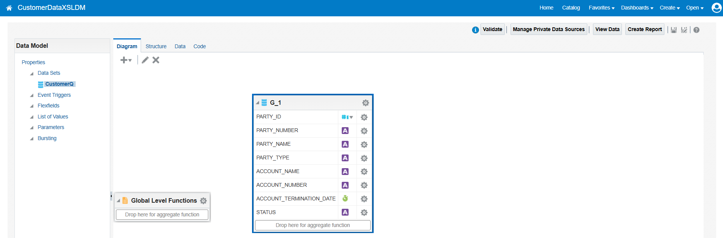The image size is (723, 238).
Task: Click the gear icon for PARTY_NAME row
Action: coord(364,145)
